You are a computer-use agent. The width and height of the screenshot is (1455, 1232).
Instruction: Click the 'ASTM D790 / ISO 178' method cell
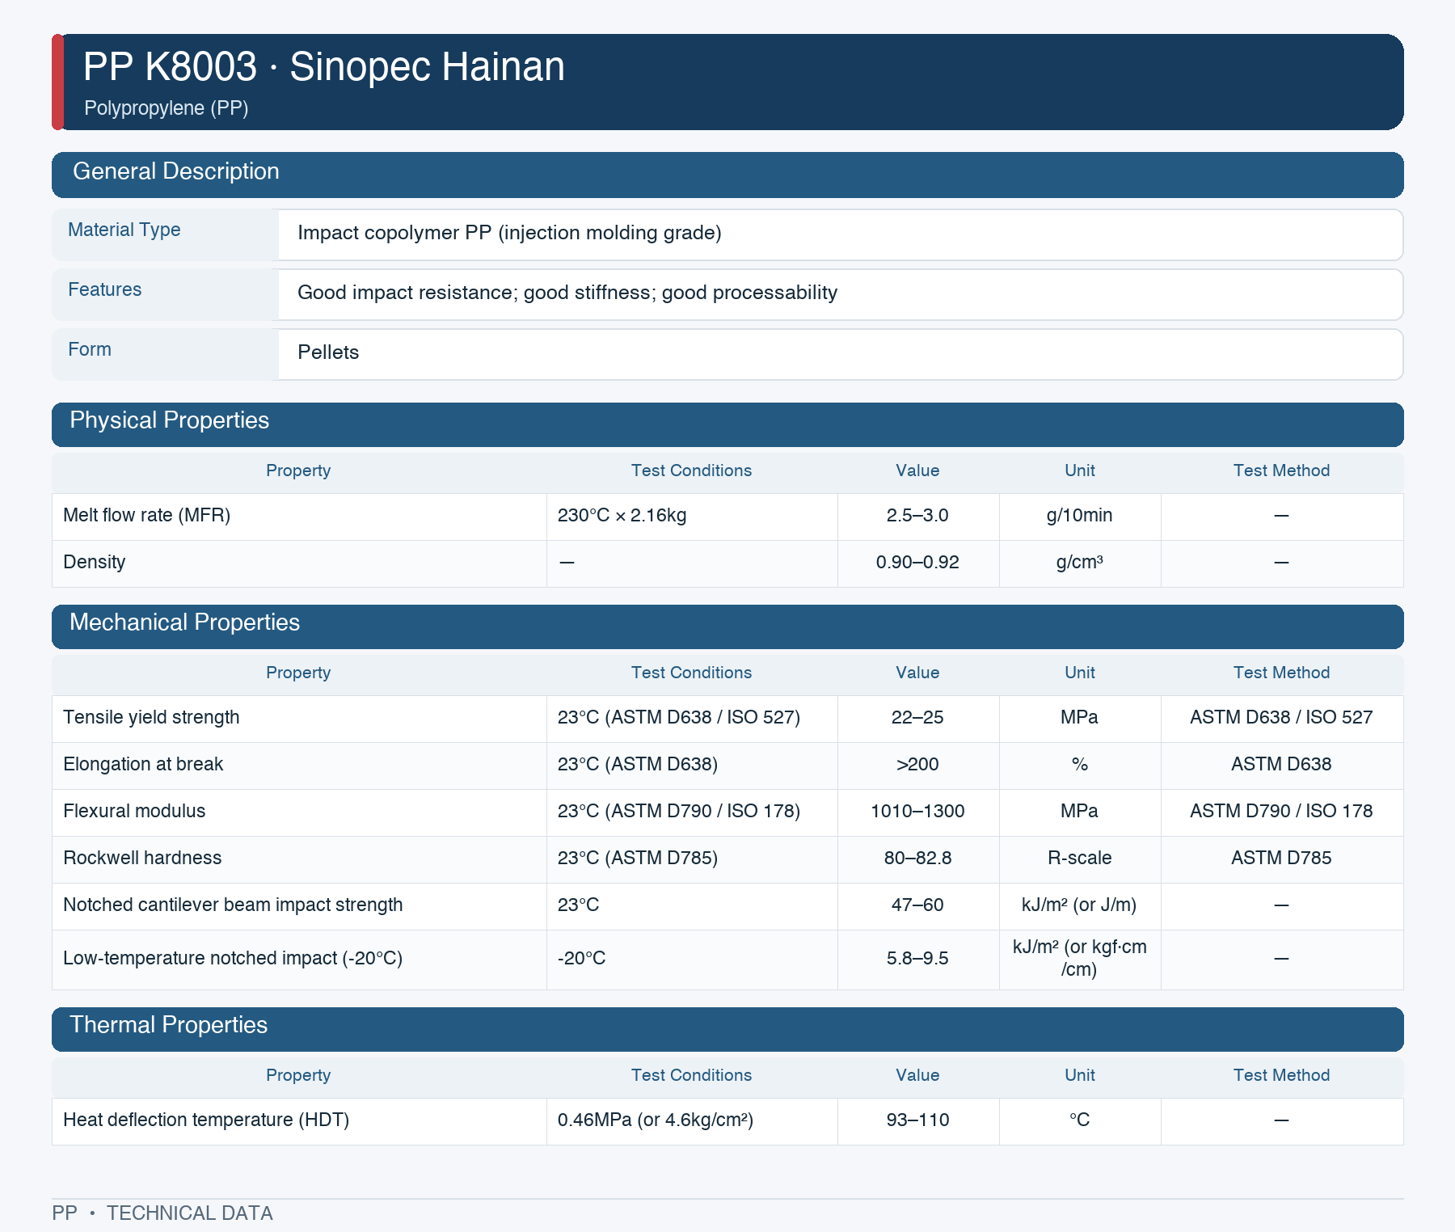point(1281,811)
